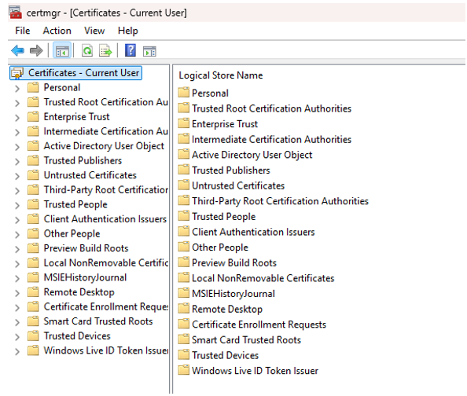Click the Forward arrow toolbar icon
467x396 pixels.
tap(36, 50)
